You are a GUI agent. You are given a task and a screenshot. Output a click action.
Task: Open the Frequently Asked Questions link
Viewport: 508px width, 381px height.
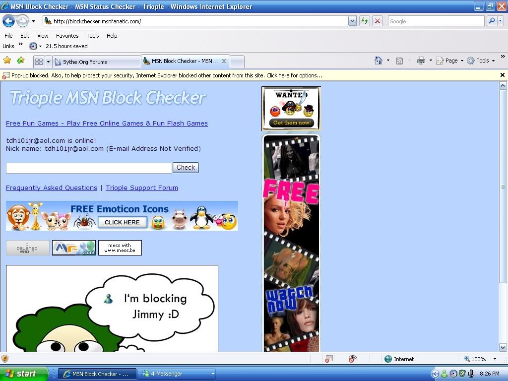tap(51, 188)
